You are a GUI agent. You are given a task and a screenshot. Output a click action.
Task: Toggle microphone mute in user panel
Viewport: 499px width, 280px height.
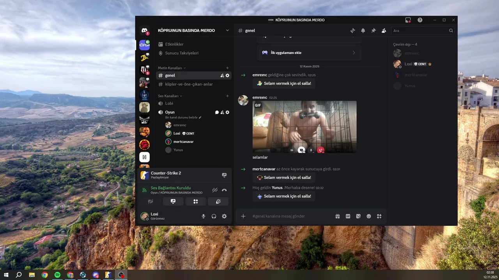203,216
